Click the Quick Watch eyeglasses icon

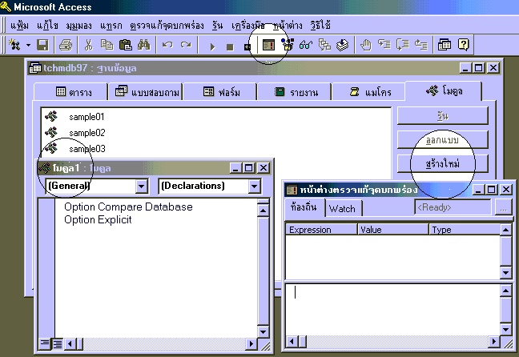(305, 46)
